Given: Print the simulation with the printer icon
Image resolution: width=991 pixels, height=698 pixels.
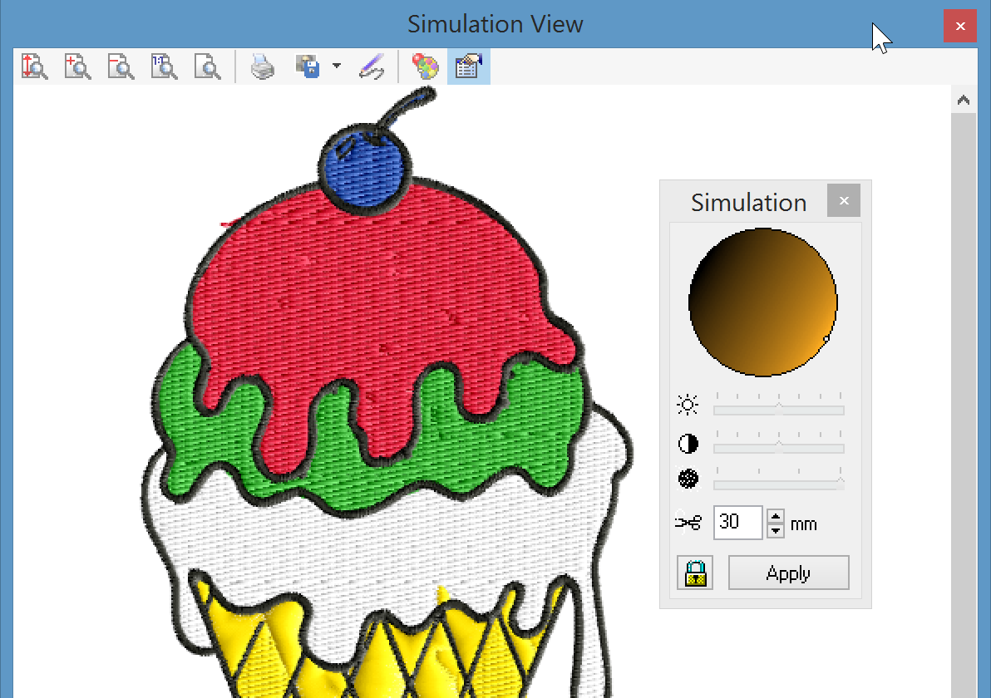Looking at the screenshot, I should 263,66.
